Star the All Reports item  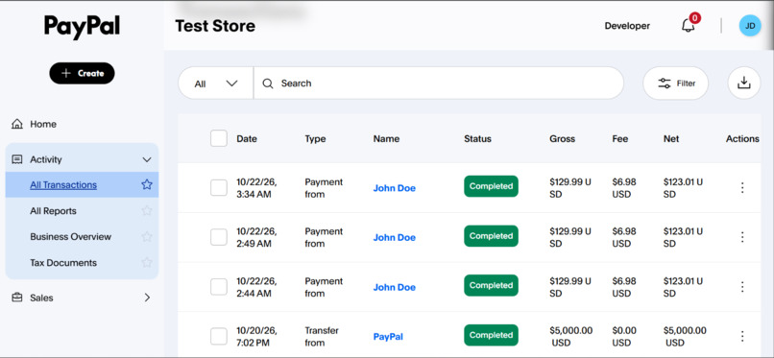pyautogui.click(x=147, y=210)
